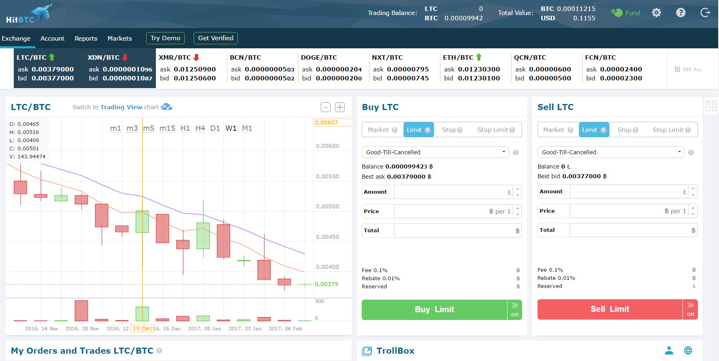Click the Trading View cloud chart icon

(166, 107)
